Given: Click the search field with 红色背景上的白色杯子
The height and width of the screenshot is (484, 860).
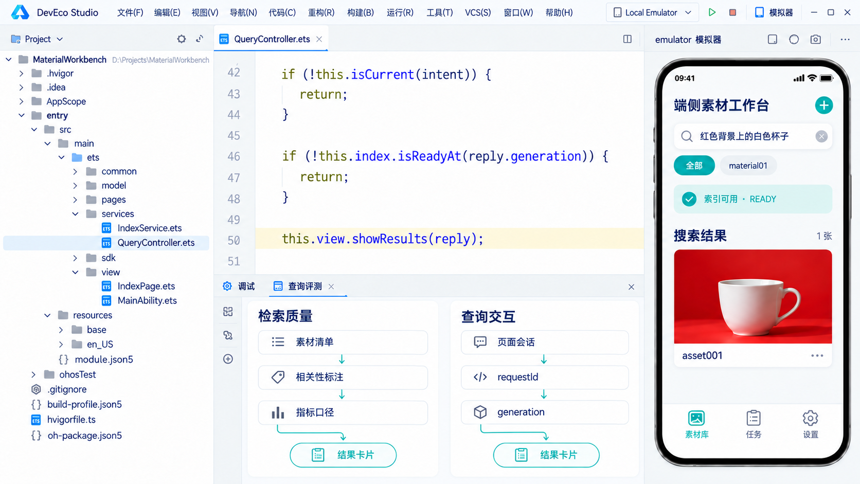Looking at the screenshot, I should (753, 136).
